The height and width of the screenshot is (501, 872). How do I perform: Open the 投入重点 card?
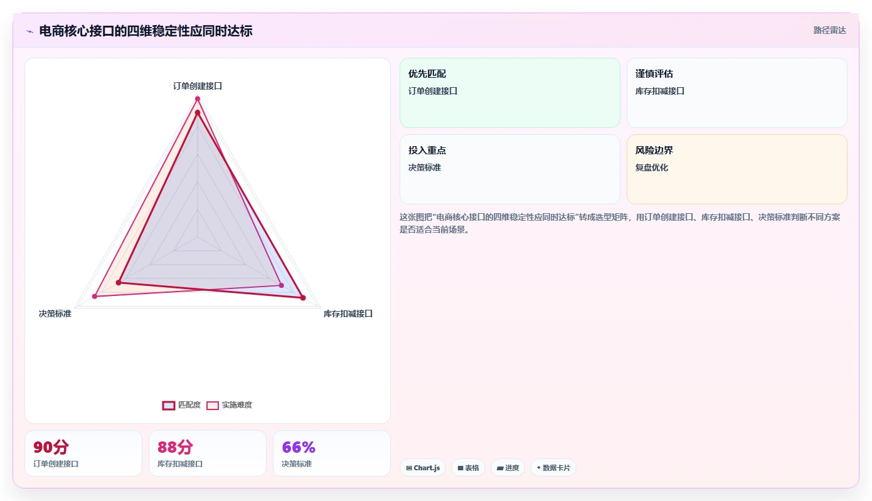click(x=510, y=169)
